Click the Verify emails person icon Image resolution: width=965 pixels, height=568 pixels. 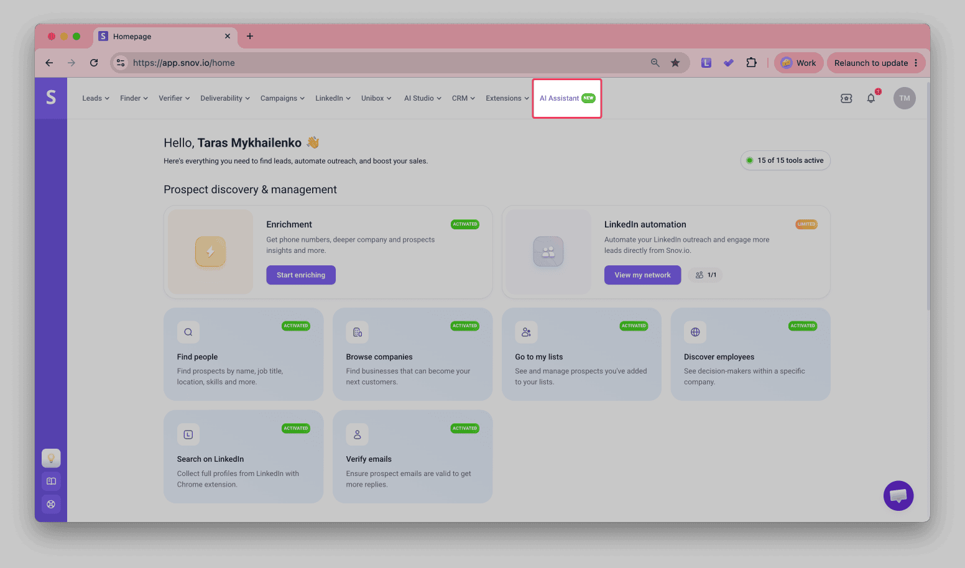coord(358,434)
